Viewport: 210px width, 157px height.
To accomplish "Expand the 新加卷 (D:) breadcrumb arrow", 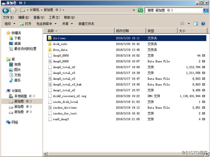I will tap(63, 10).
